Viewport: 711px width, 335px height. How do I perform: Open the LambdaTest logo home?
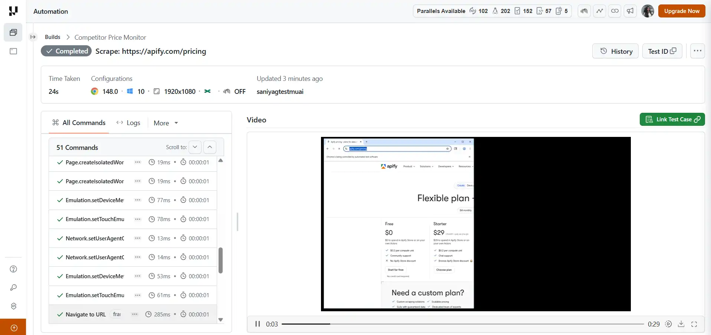point(13,11)
